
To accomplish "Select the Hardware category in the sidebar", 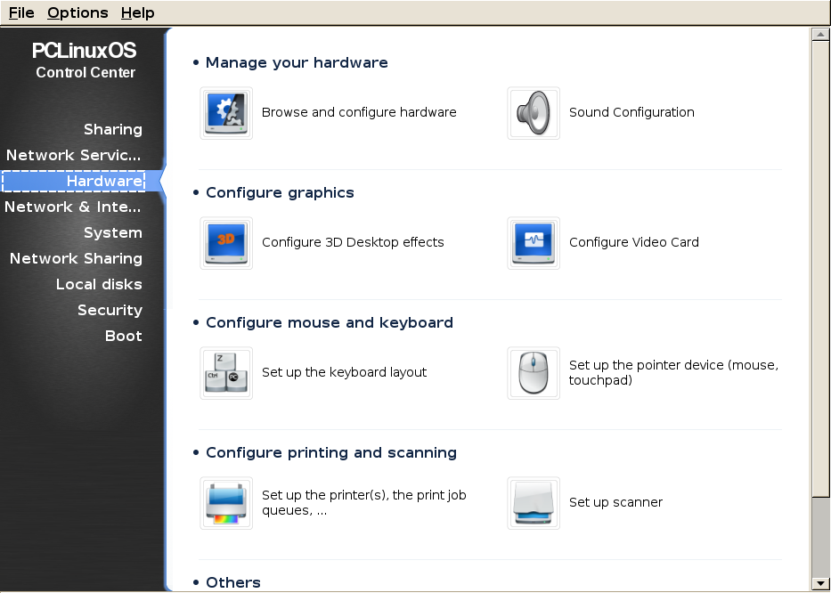I will click(74, 181).
